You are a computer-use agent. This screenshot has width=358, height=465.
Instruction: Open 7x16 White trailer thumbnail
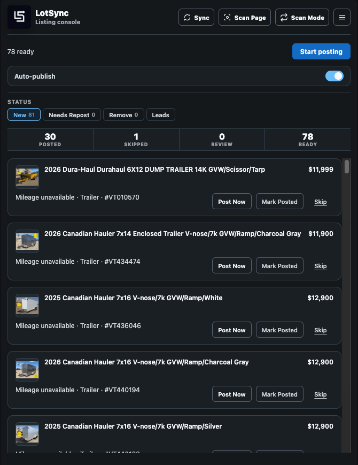pyautogui.click(x=27, y=306)
